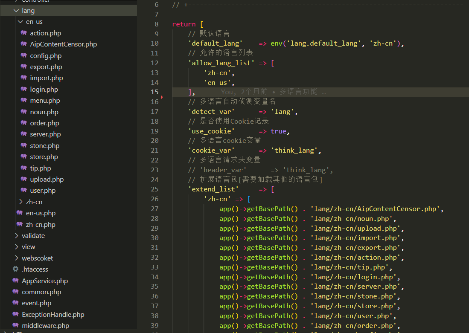This screenshot has height=333, width=469.
Task: Click the true value on line 19
Action: tap(279, 131)
